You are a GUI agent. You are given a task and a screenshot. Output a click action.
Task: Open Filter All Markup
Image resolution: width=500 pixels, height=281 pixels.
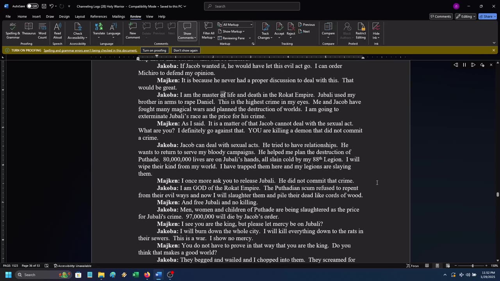coord(208,31)
